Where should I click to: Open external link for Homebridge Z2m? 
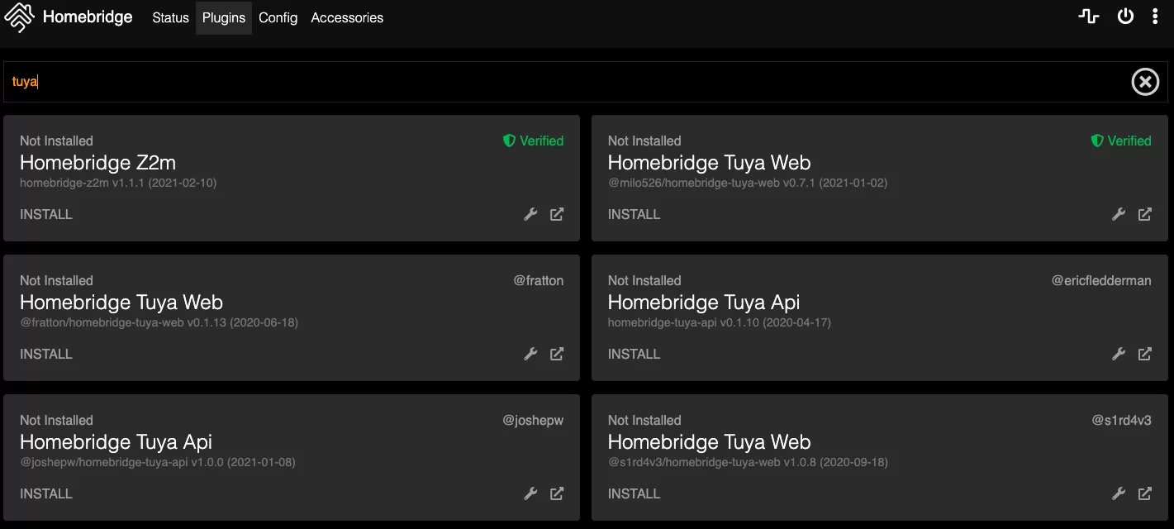click(x=557, y=214)
